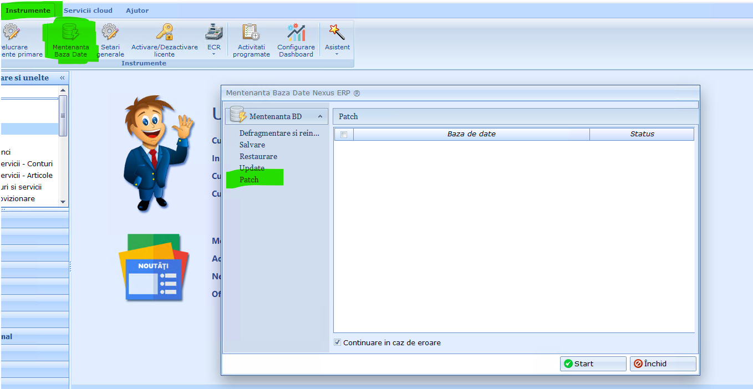The image size is (753, 389).
Task: Open Mentenanta Baza Date tool
Action: pyautogui.click(x=70, y=40)
